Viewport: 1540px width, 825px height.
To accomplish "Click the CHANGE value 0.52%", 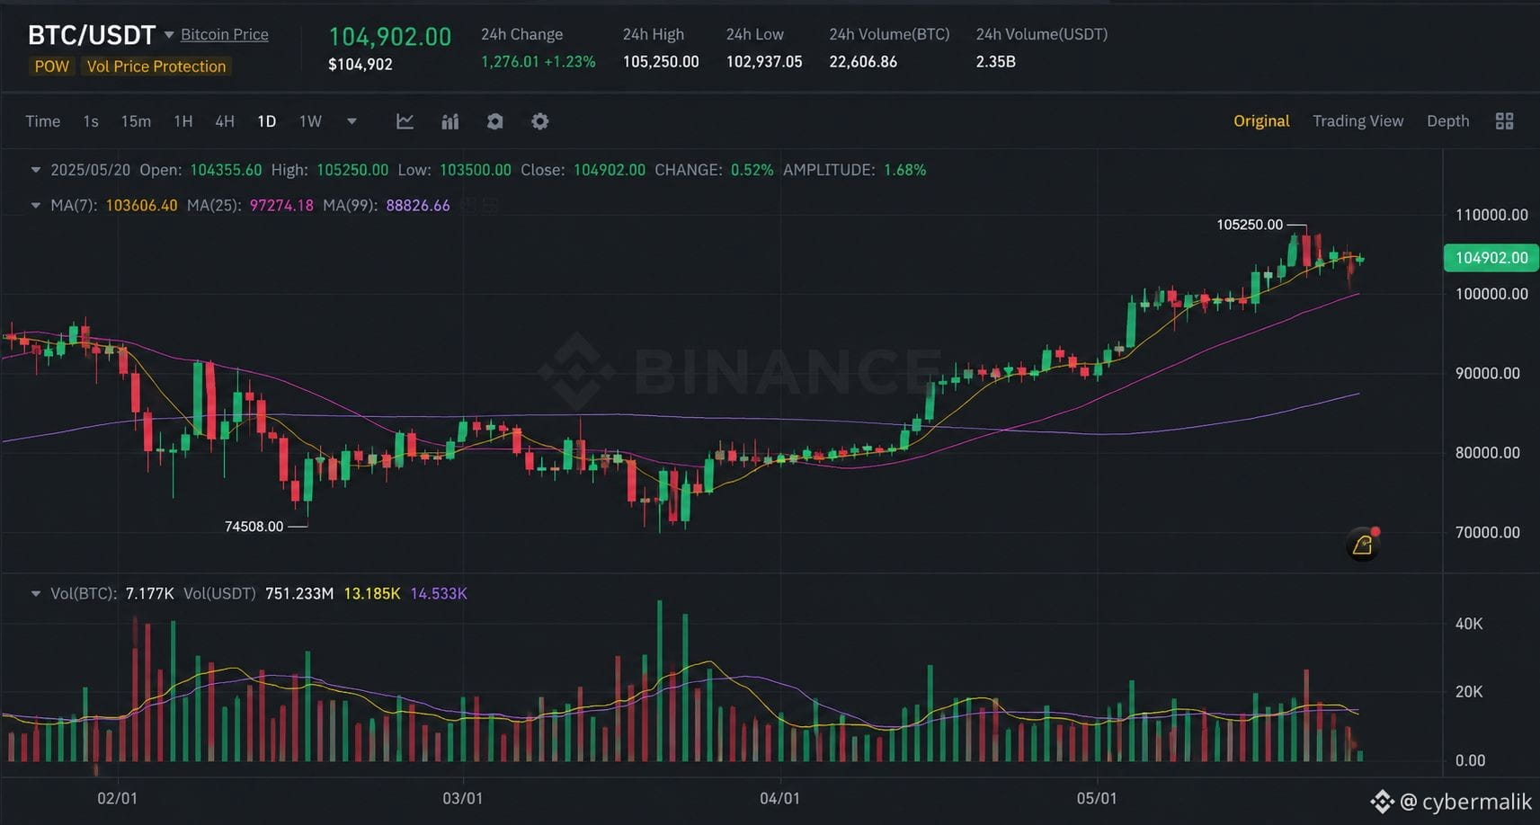I will pos(752,170).
